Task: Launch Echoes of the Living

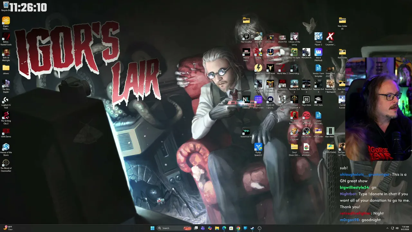Action: (294, 39)
